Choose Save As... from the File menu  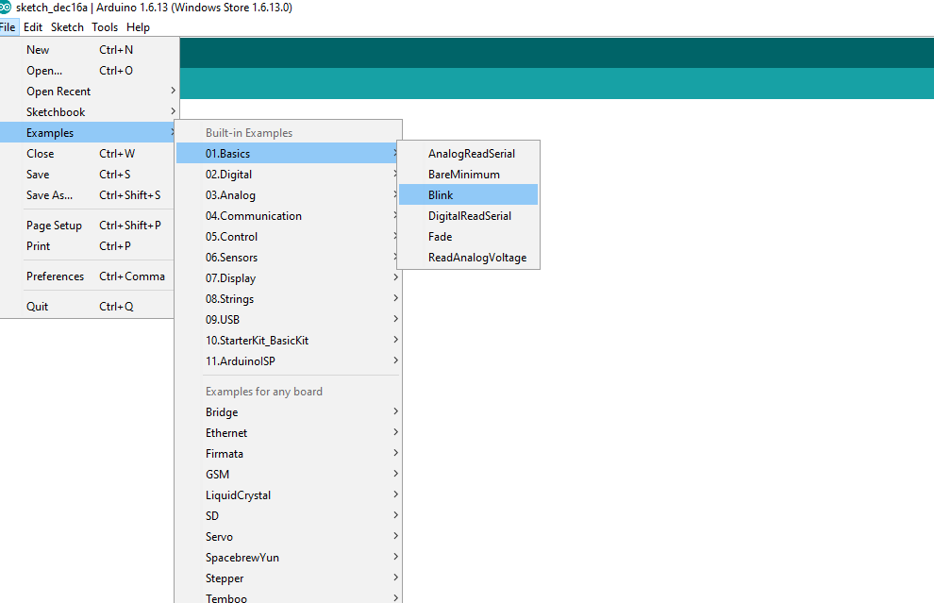[49, 195]
